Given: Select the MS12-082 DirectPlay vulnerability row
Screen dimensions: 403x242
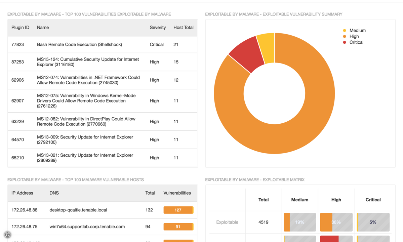Looking at the screenshot, I should (103, 122).
